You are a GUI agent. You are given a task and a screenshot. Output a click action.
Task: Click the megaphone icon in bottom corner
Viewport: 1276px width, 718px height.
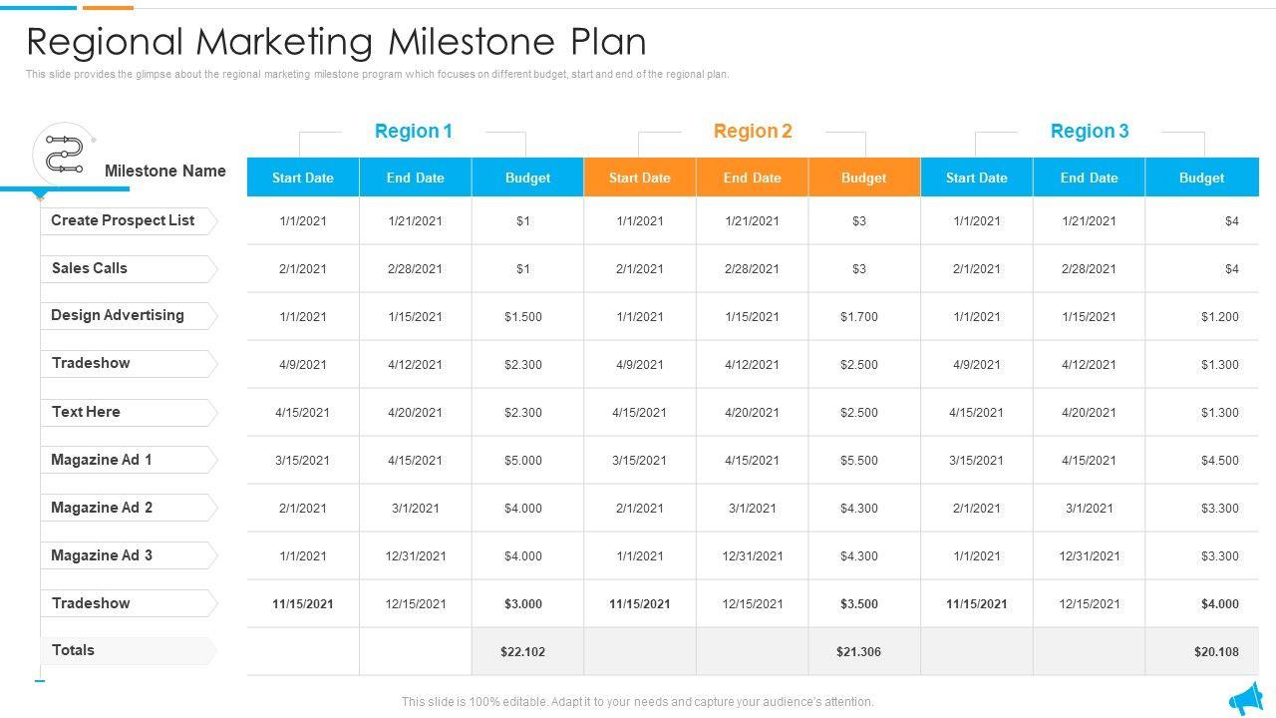tap(1246, 698)
